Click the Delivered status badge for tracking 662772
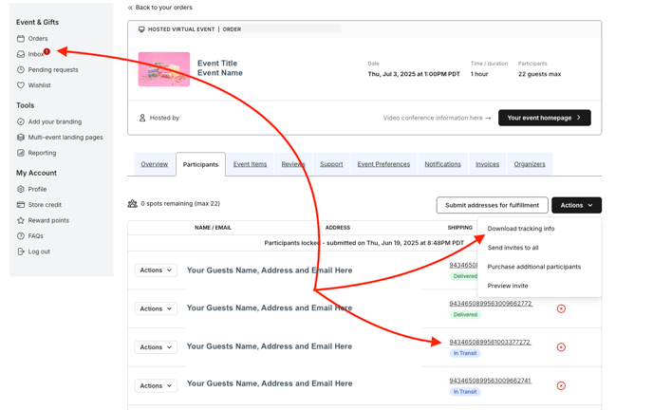 click(x=465, y=315)
